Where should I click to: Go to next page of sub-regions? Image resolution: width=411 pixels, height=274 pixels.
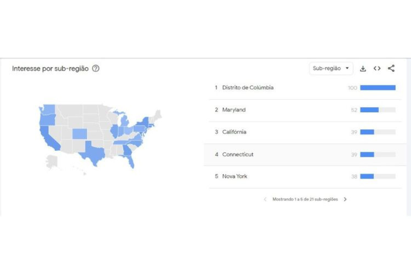click(x=345, y=199)
